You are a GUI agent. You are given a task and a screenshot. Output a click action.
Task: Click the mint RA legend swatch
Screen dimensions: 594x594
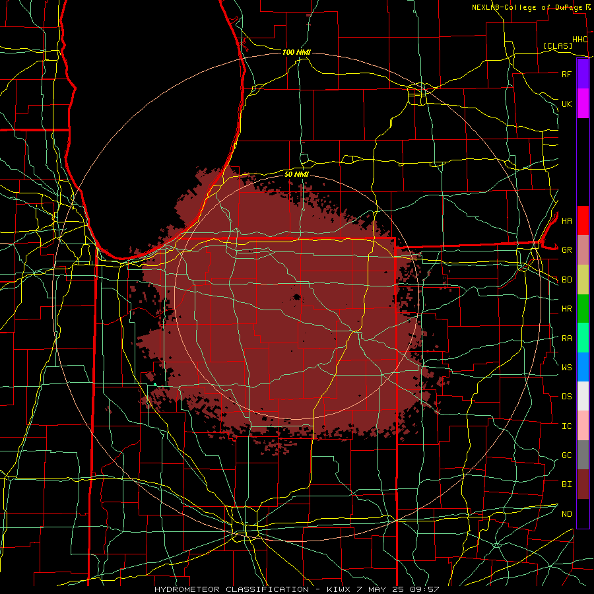(x=583, y=338)
